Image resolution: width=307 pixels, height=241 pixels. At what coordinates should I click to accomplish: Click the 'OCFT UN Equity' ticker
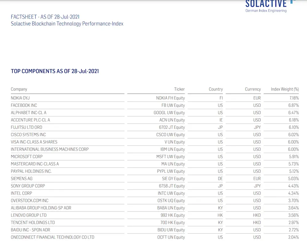click(x=171, y=237)
